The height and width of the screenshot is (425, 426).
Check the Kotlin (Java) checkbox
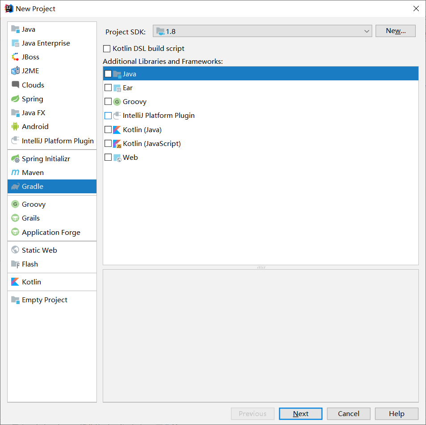pos(108,129)
